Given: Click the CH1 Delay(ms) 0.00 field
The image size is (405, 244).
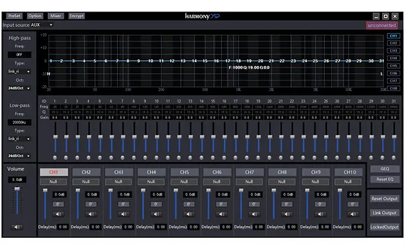Looking at the screenshot, I should click(63, 227).
